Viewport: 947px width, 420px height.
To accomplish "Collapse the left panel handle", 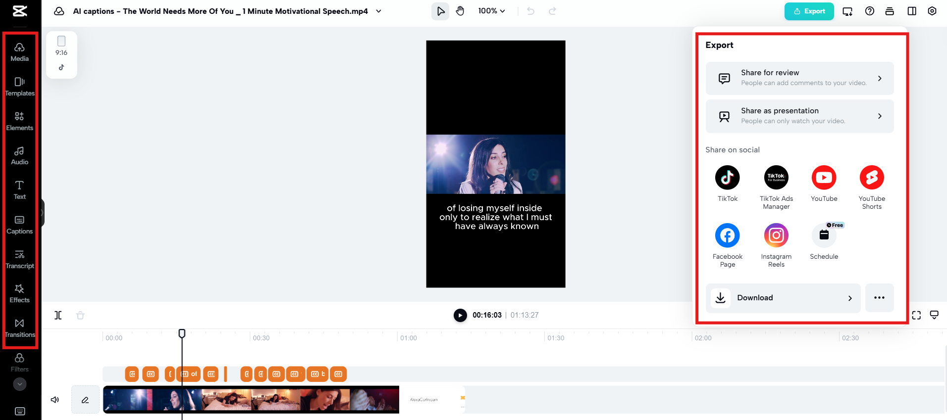I will click(43, 213).
